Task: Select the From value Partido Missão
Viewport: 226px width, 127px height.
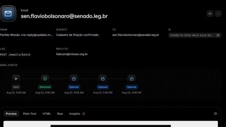Action: pyautogui.click(x=26, y=35)
